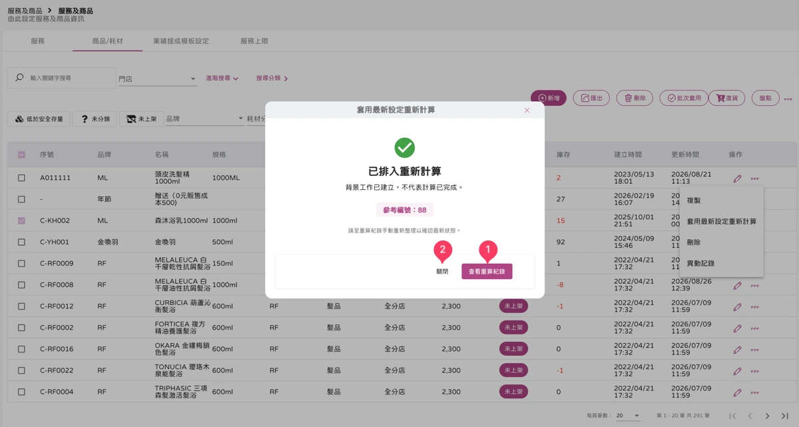Toggle the 低於安全存量 filter

[x=39, y=119]
